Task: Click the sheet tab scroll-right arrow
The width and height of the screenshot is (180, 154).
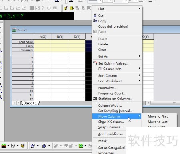Action: (18, 103)
